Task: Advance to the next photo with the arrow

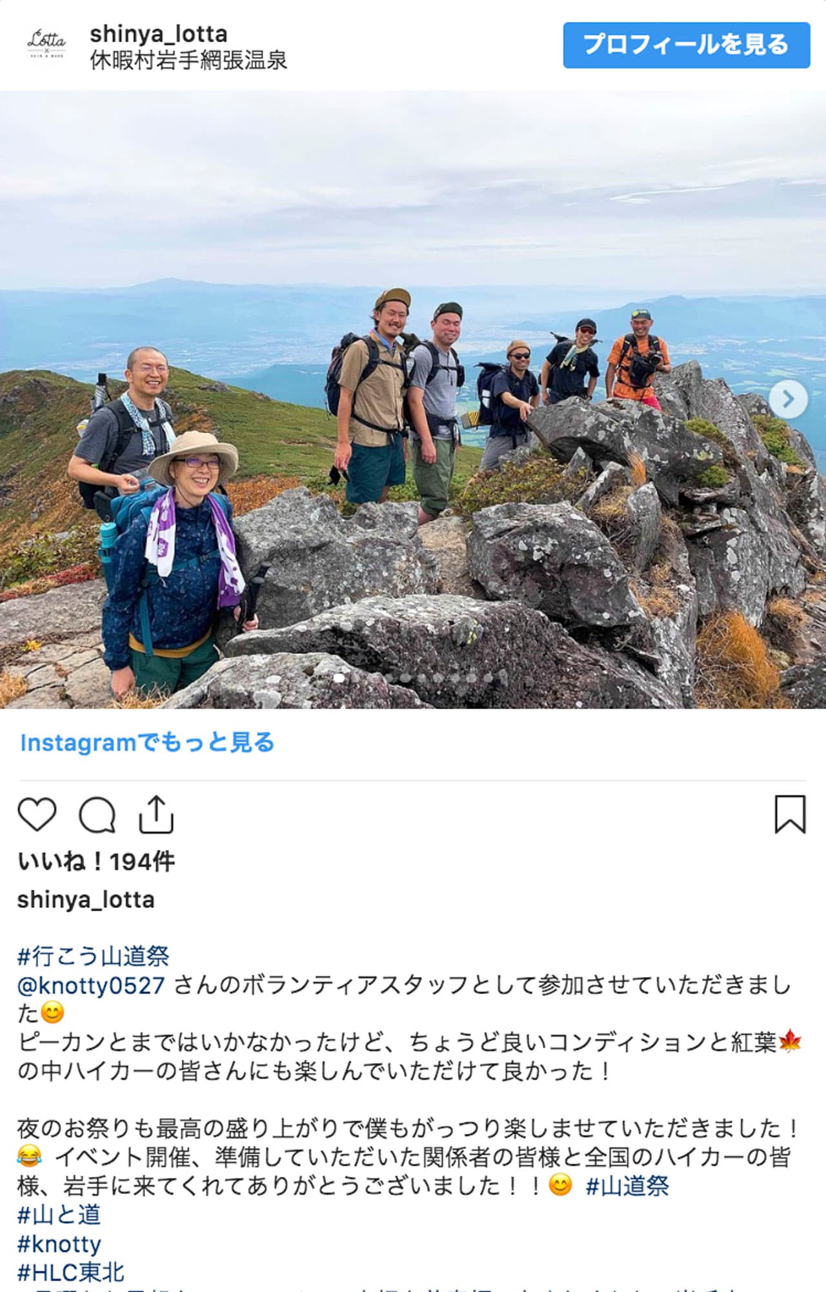Action: pos(788,399)
